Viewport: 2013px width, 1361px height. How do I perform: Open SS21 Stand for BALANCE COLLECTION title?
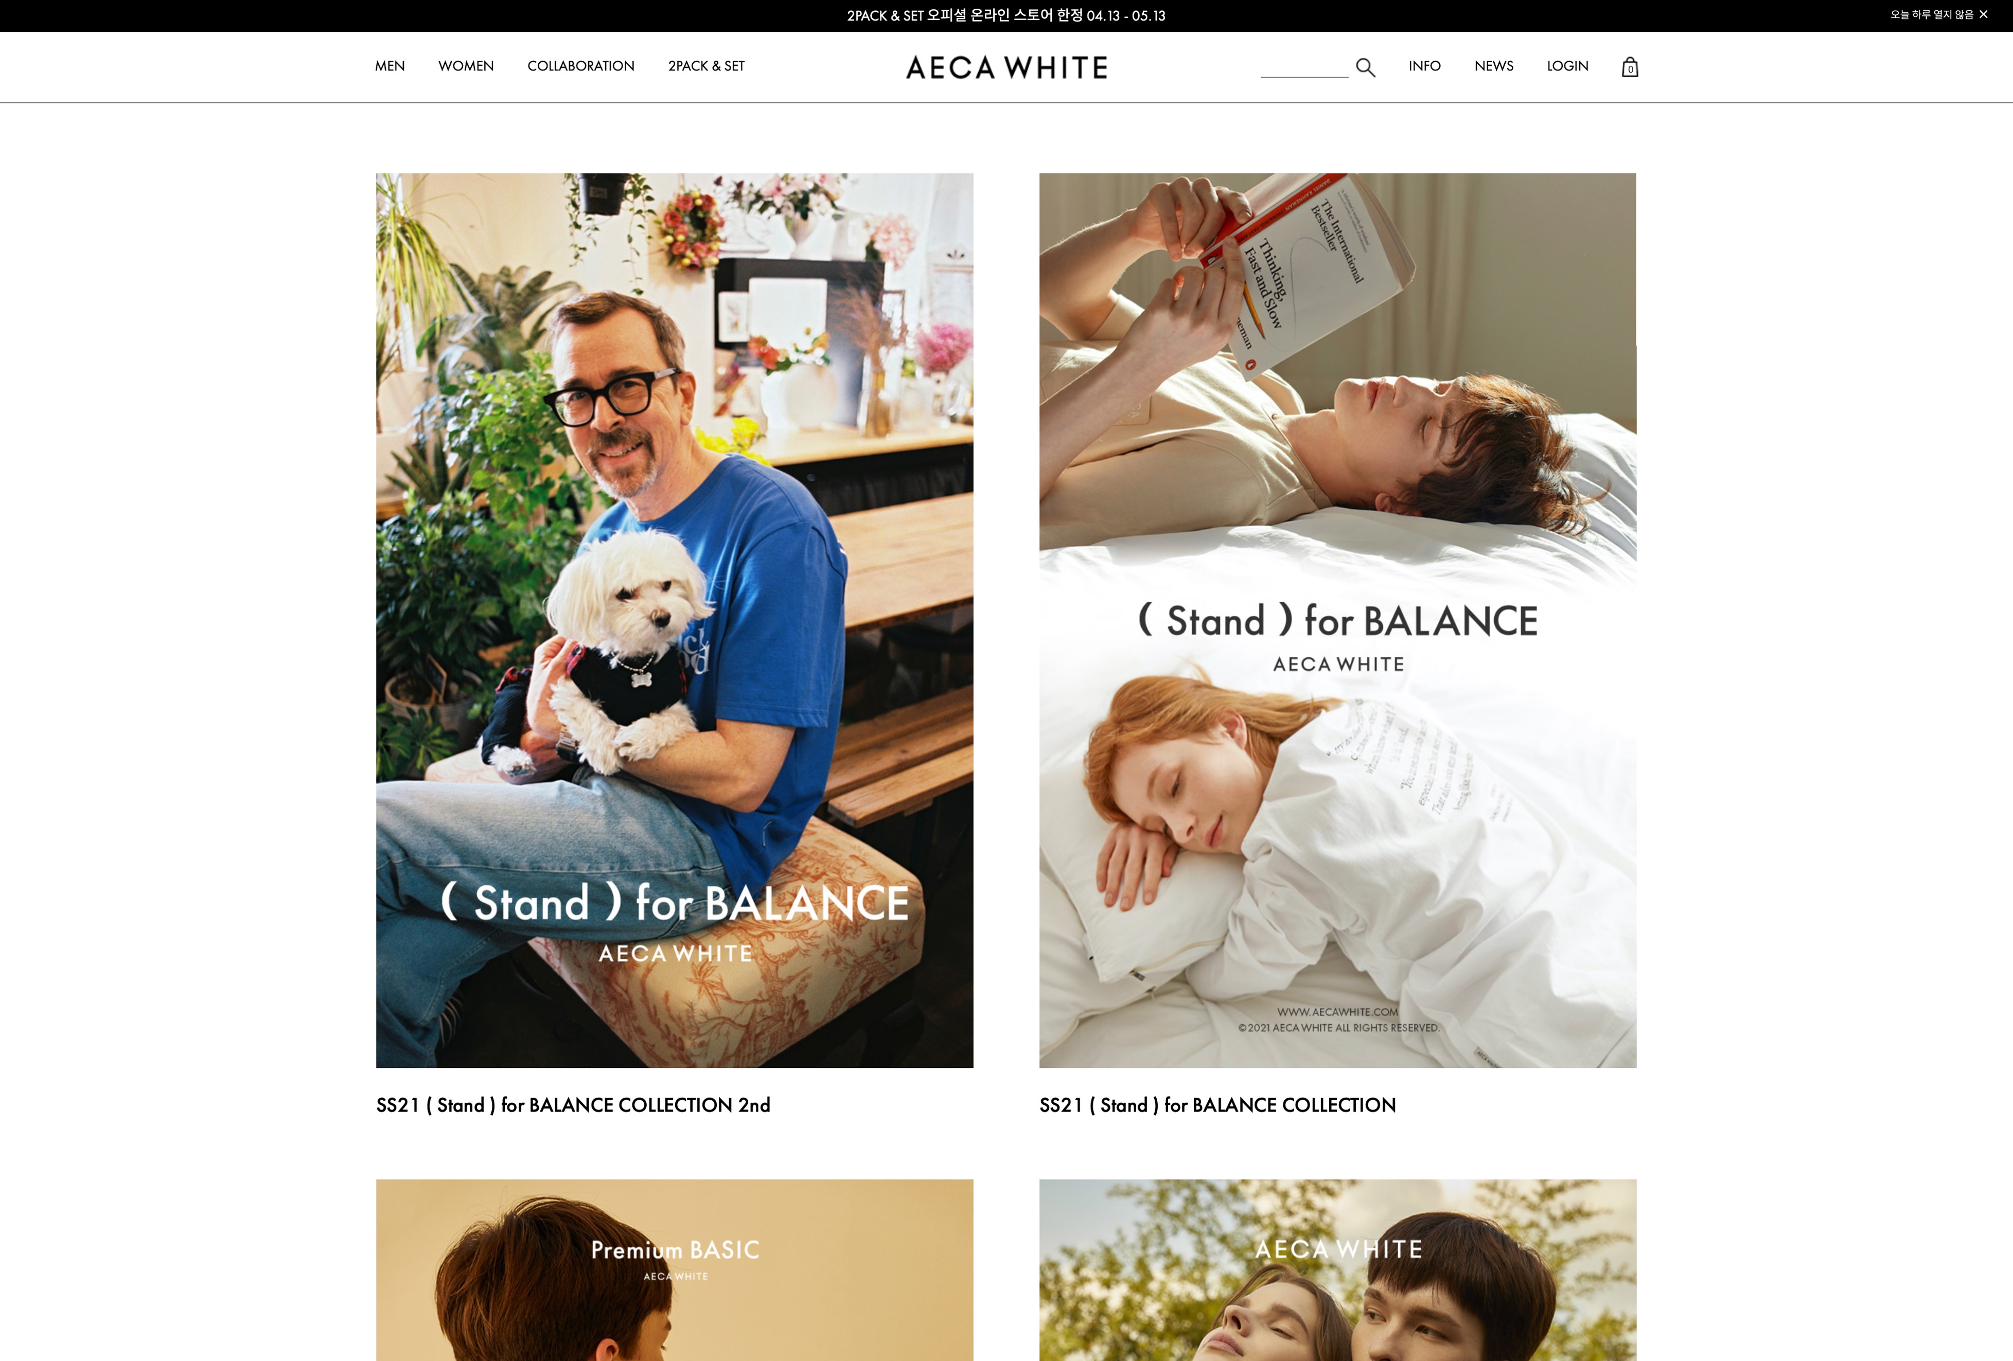[1217, 1105]
